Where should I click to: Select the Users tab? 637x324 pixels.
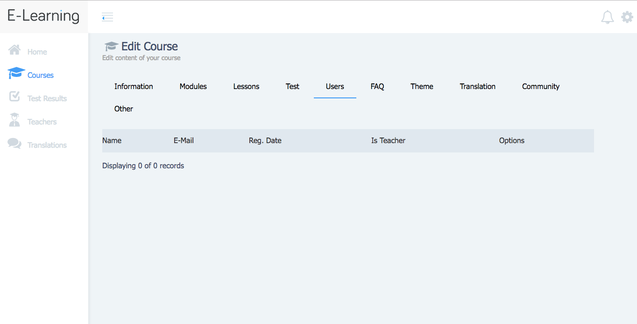[335, 86]
